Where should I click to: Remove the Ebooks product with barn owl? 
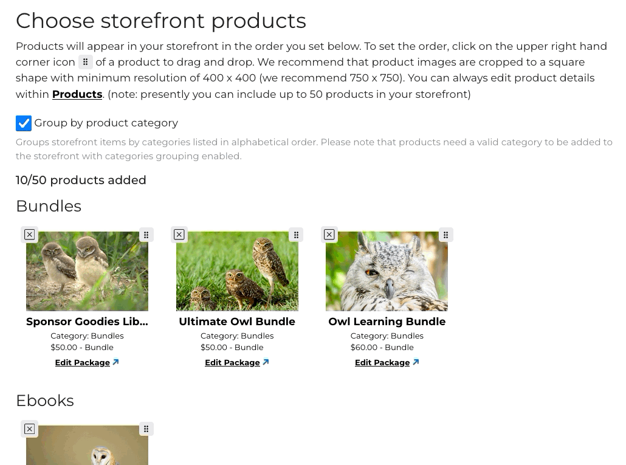[29, 429]
